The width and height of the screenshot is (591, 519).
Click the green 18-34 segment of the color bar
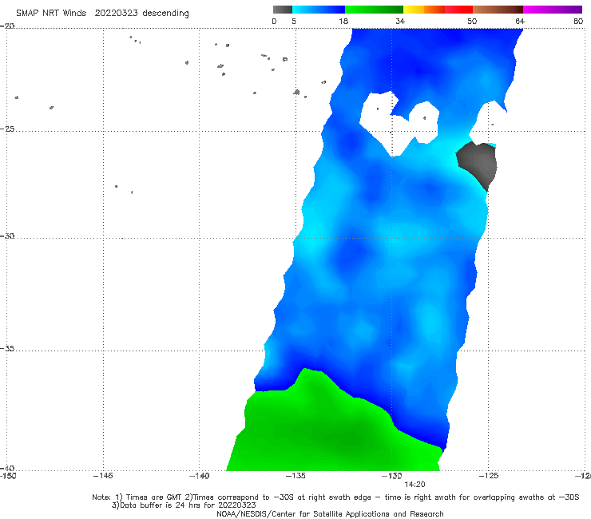[374, 10]
